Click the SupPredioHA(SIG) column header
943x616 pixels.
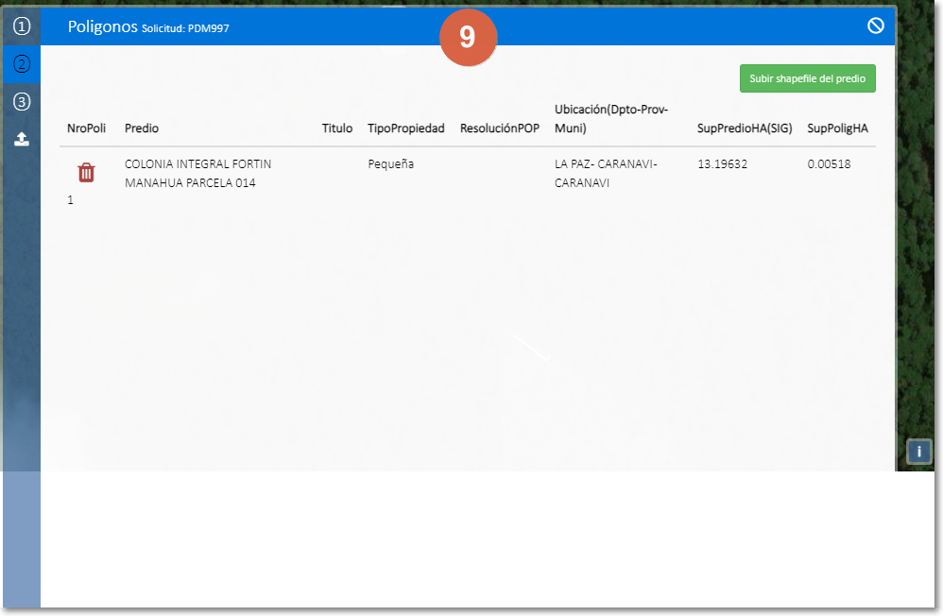(744, 128)
